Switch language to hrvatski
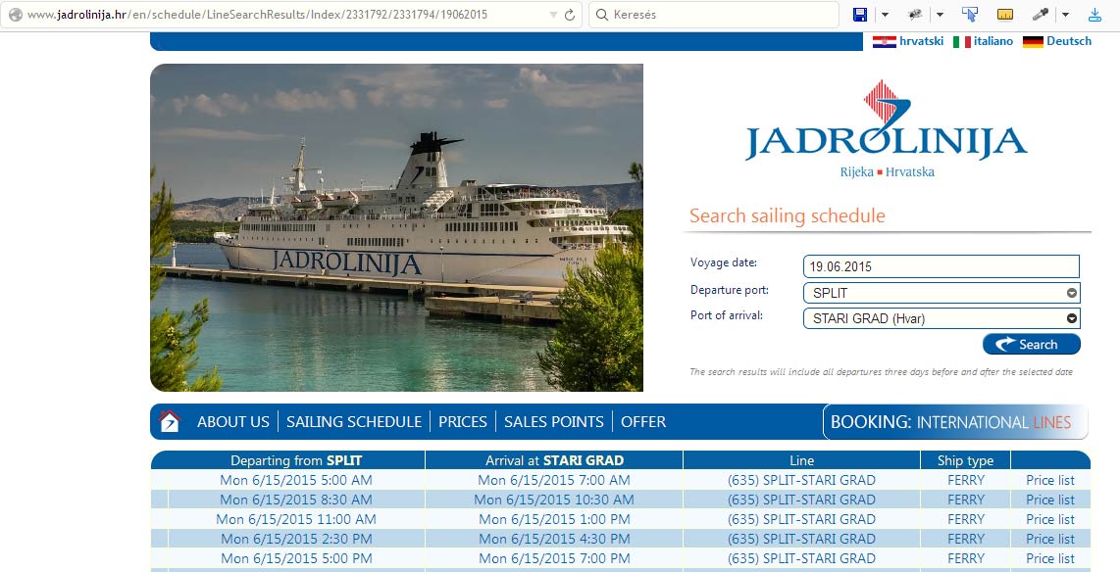1120x572 pixels. [922, 41]
